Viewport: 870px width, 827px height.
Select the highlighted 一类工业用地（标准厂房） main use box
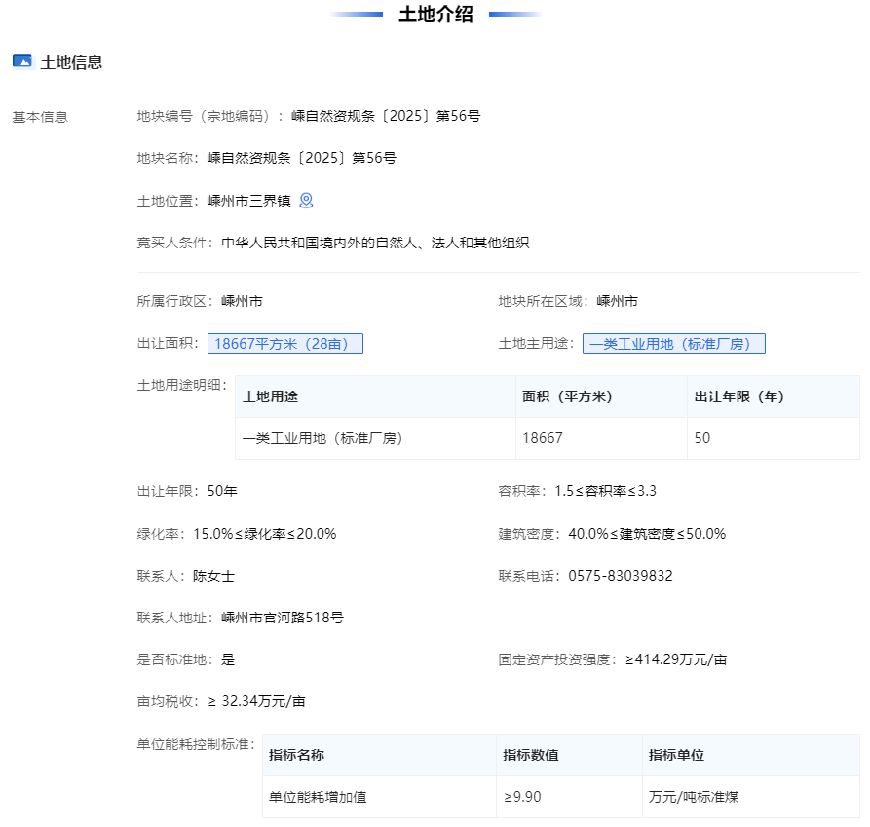click(x=673, y=344)
